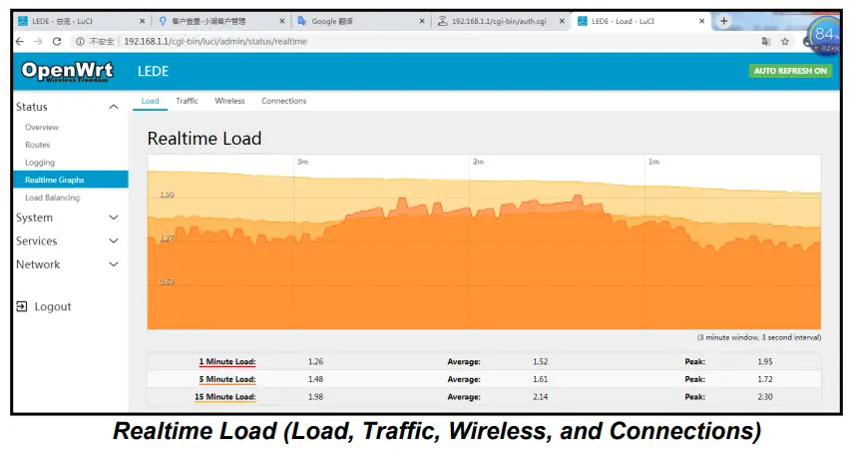This screenshot has width=852, height=459.
Task: Click the Realtime Load heading
Action: [205, 139]
